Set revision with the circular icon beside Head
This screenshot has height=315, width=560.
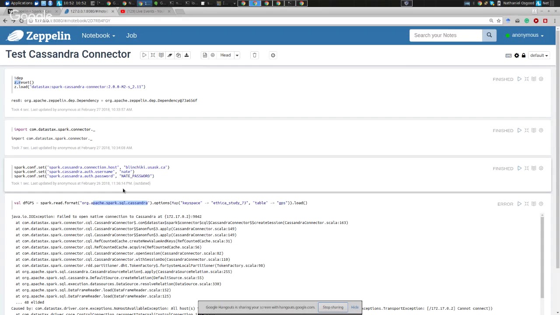pyautogui.click(x=213, y=55)
